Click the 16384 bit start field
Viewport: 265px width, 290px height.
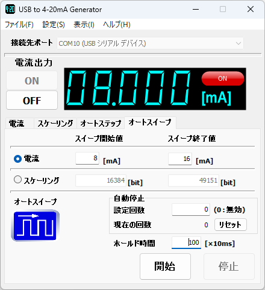tap(101, 180)
